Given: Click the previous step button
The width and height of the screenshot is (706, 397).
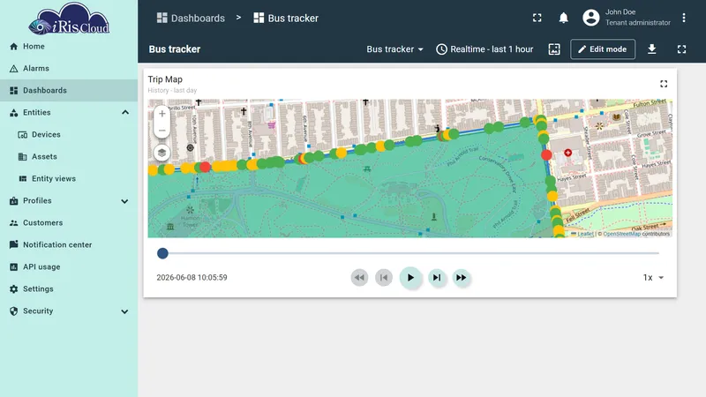Looking at the screenshot, I should pos(384,278).
